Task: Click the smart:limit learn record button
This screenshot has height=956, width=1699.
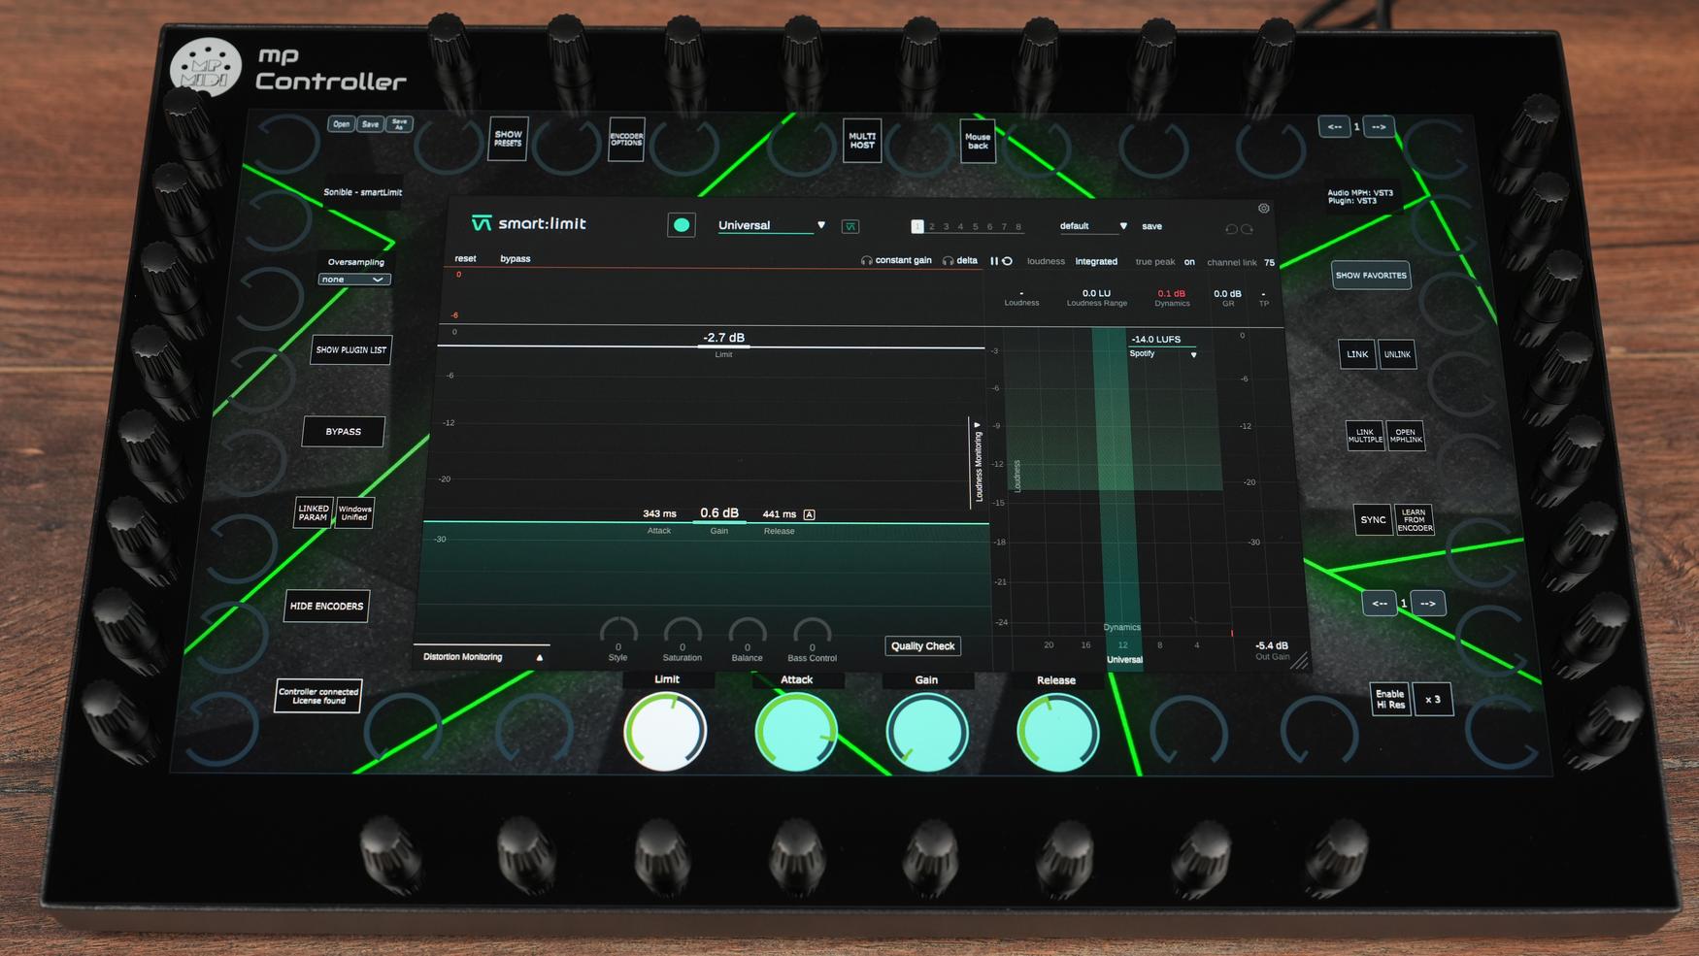Action: [x=682, y=225]
